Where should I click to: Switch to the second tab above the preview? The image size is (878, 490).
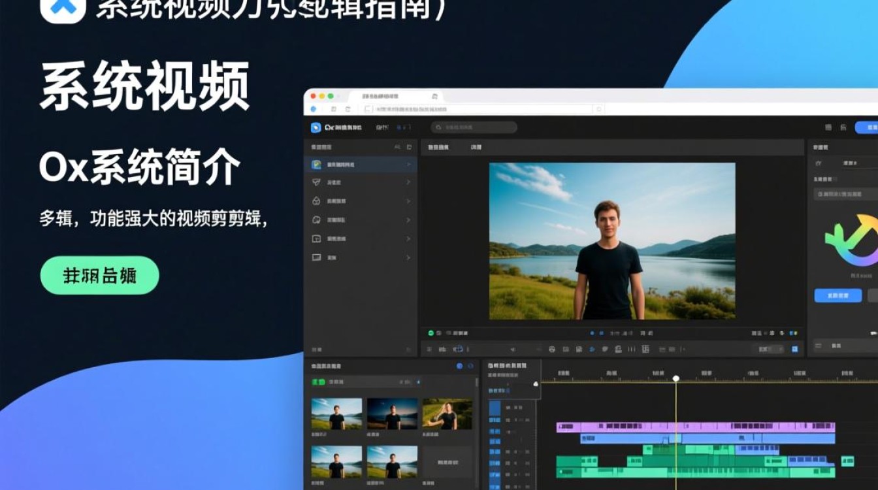pyautogui.click(x=476, y=148)
